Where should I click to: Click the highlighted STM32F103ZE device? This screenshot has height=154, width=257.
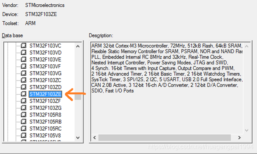click(x=46, y=94)
